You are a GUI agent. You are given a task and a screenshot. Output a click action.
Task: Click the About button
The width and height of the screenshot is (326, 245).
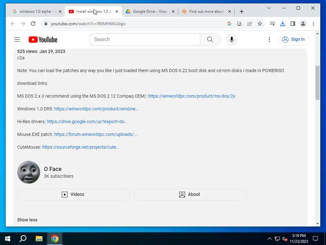pyautogui.click(x=190, y=194)
